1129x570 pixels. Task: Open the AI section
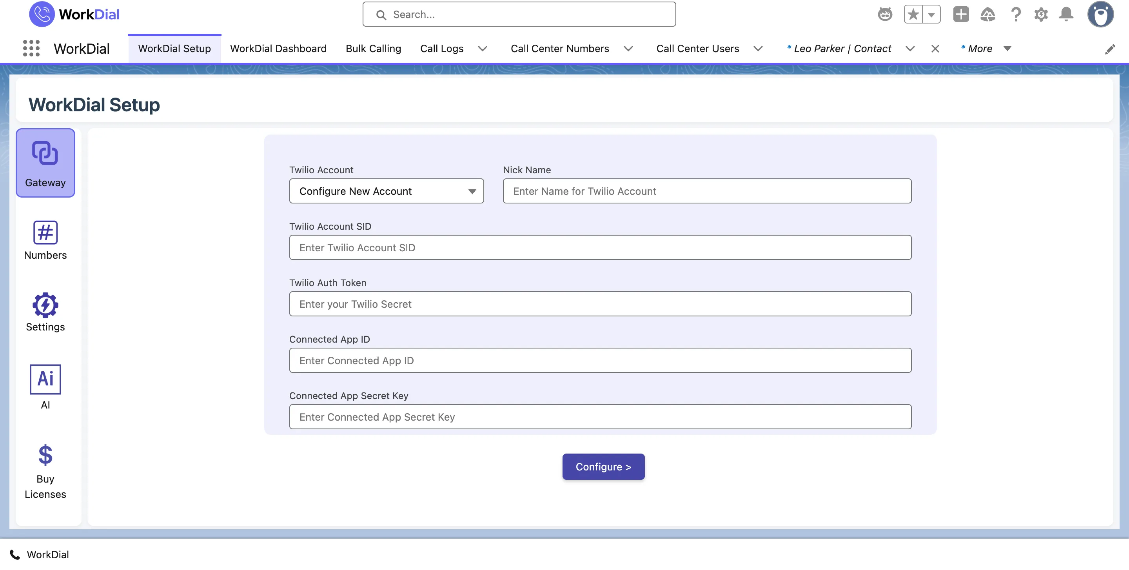[x=45, y=387]
